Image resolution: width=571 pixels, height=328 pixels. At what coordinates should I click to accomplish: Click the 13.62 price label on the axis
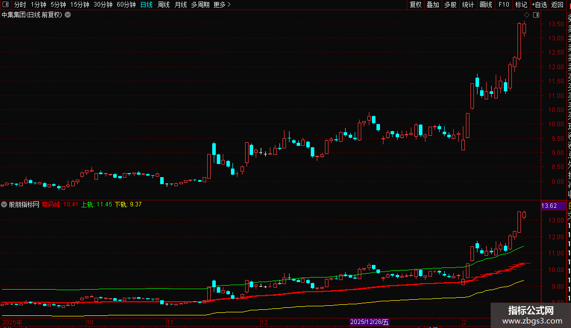click(x=553, y=206)
